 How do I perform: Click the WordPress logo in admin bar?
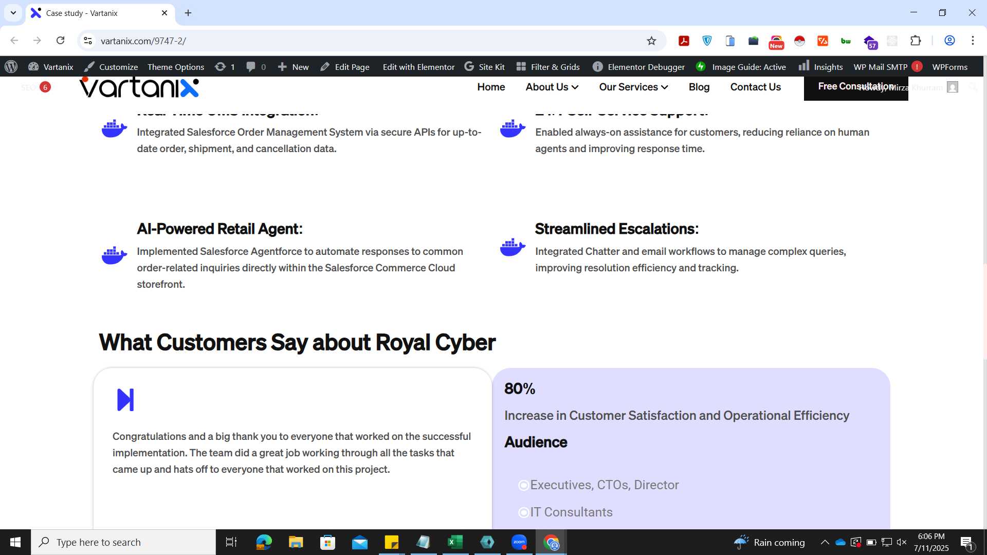[11, 67]
